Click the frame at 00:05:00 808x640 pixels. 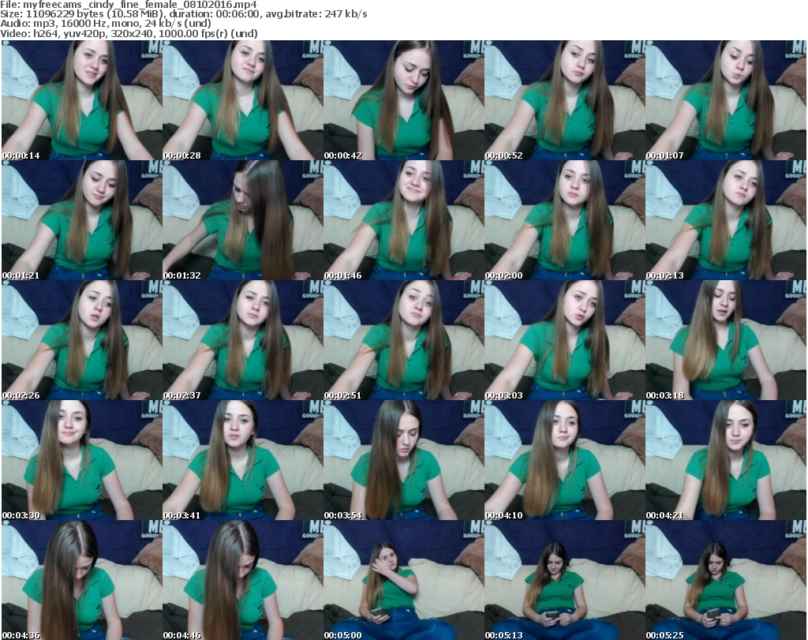click(403, 580)
